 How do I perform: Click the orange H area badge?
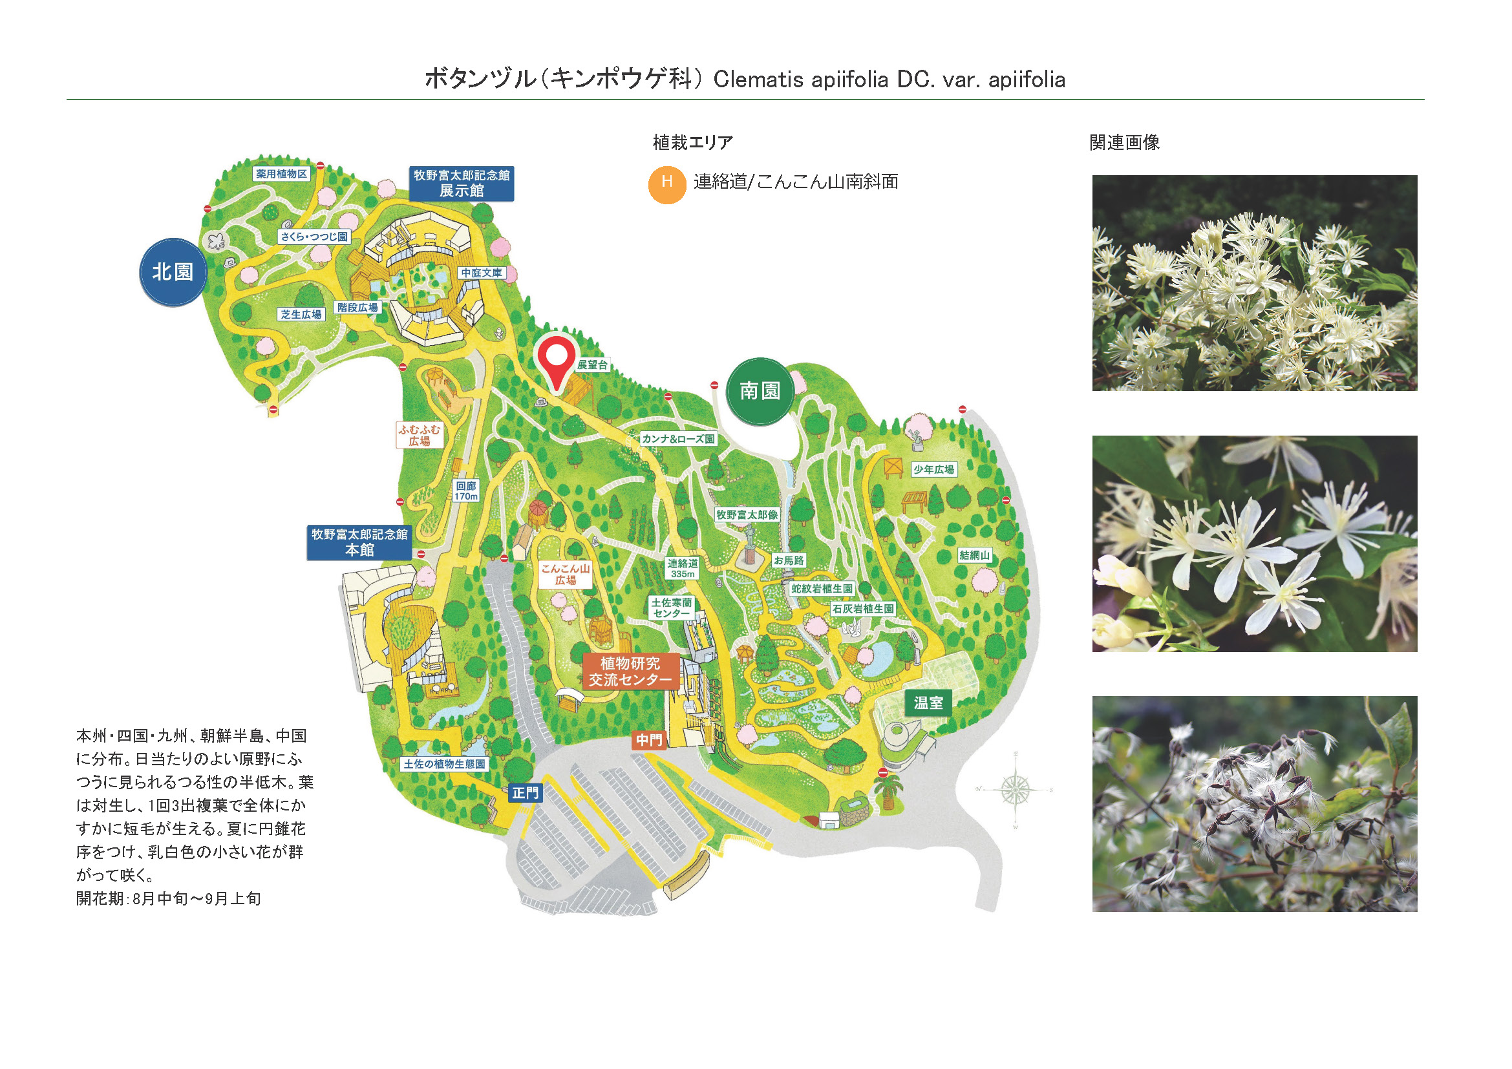click(666, 184)
